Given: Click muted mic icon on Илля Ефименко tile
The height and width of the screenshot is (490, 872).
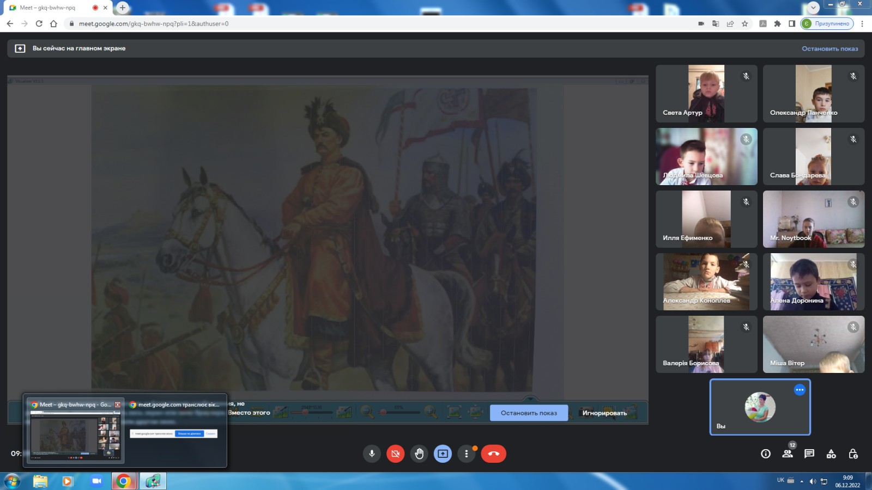Looking at the screenshot, I should point(746,202).
